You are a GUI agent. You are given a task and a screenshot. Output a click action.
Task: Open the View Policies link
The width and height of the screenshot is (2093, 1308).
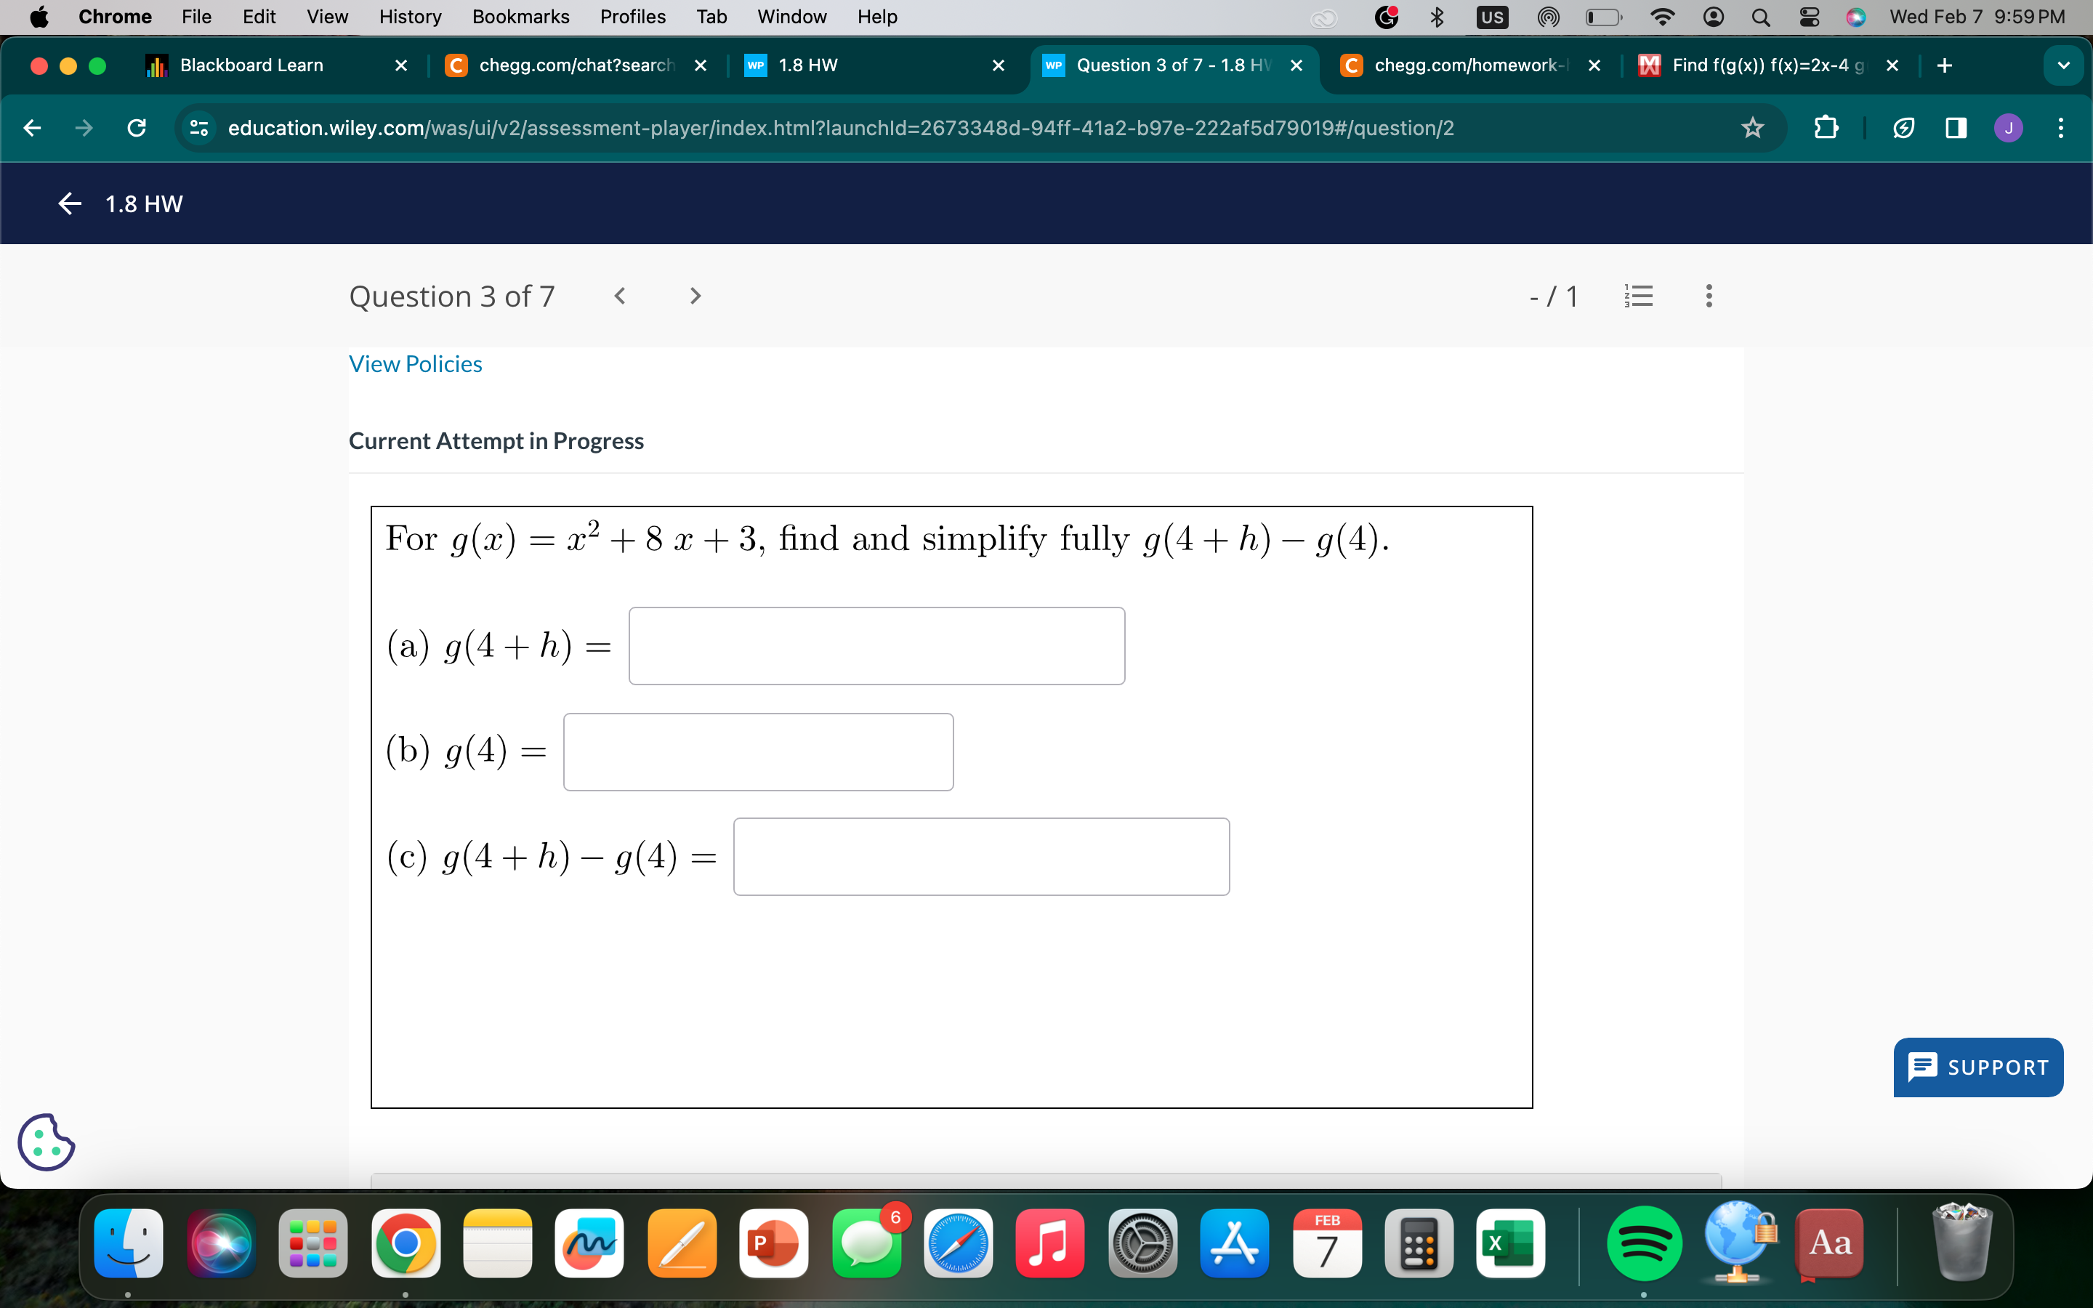pyautogui.click(x=414, y=363)
